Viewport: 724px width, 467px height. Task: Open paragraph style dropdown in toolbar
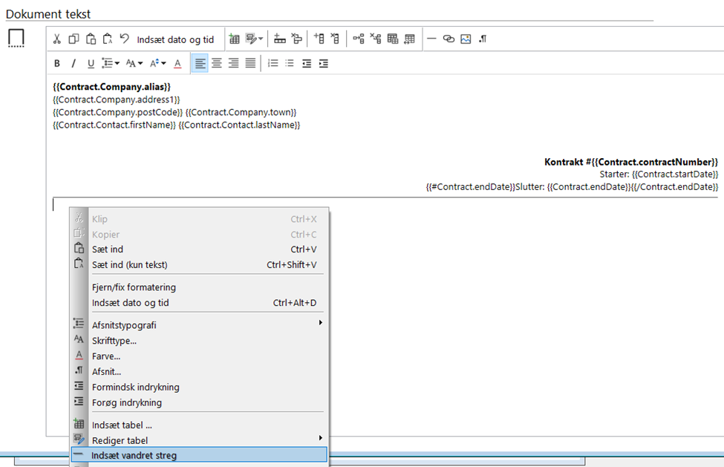[111, 63]
